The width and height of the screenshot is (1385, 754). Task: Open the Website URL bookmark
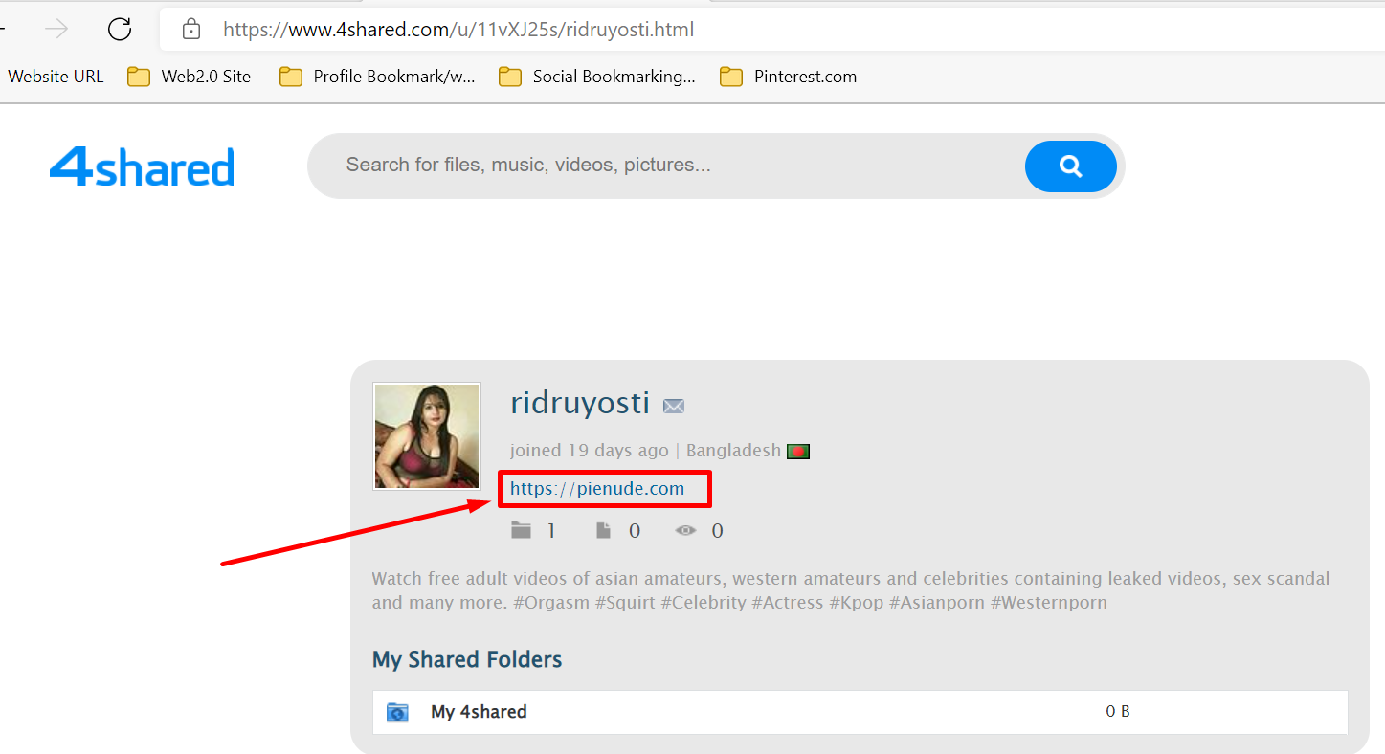click(x=56, y=77)
